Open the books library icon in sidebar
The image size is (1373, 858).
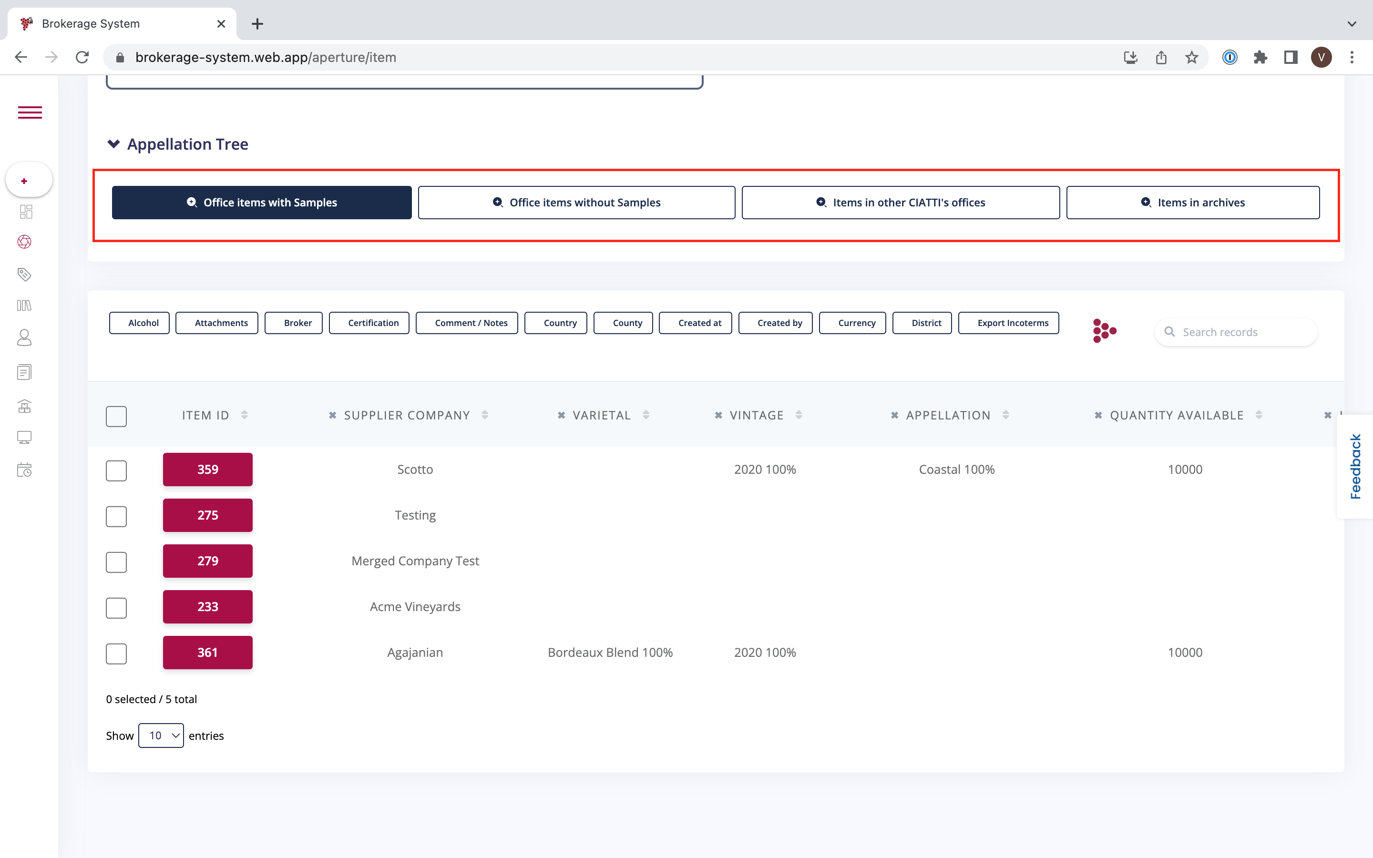[24, 306]
